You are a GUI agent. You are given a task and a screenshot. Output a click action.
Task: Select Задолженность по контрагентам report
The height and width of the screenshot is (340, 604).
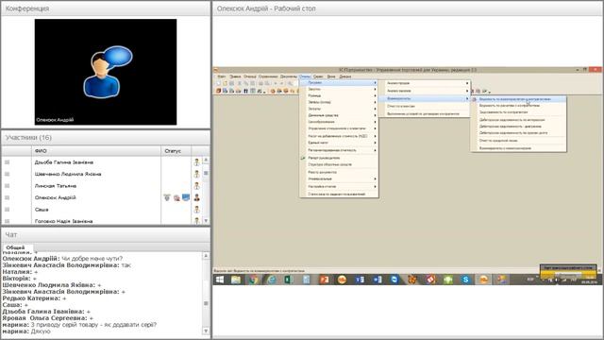[x=518, y=112]
